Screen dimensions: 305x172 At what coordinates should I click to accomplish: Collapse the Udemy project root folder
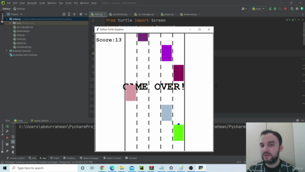[7, 19]
